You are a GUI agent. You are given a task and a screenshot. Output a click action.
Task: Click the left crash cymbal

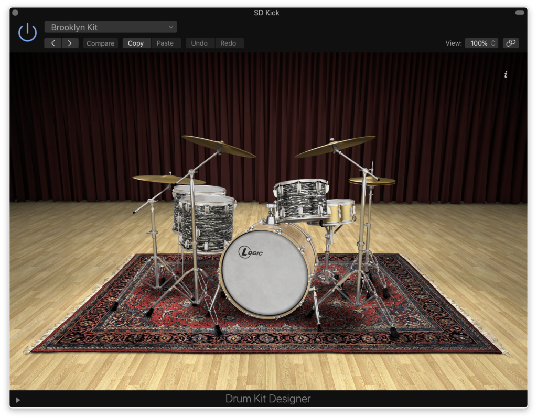click(218, 146)
